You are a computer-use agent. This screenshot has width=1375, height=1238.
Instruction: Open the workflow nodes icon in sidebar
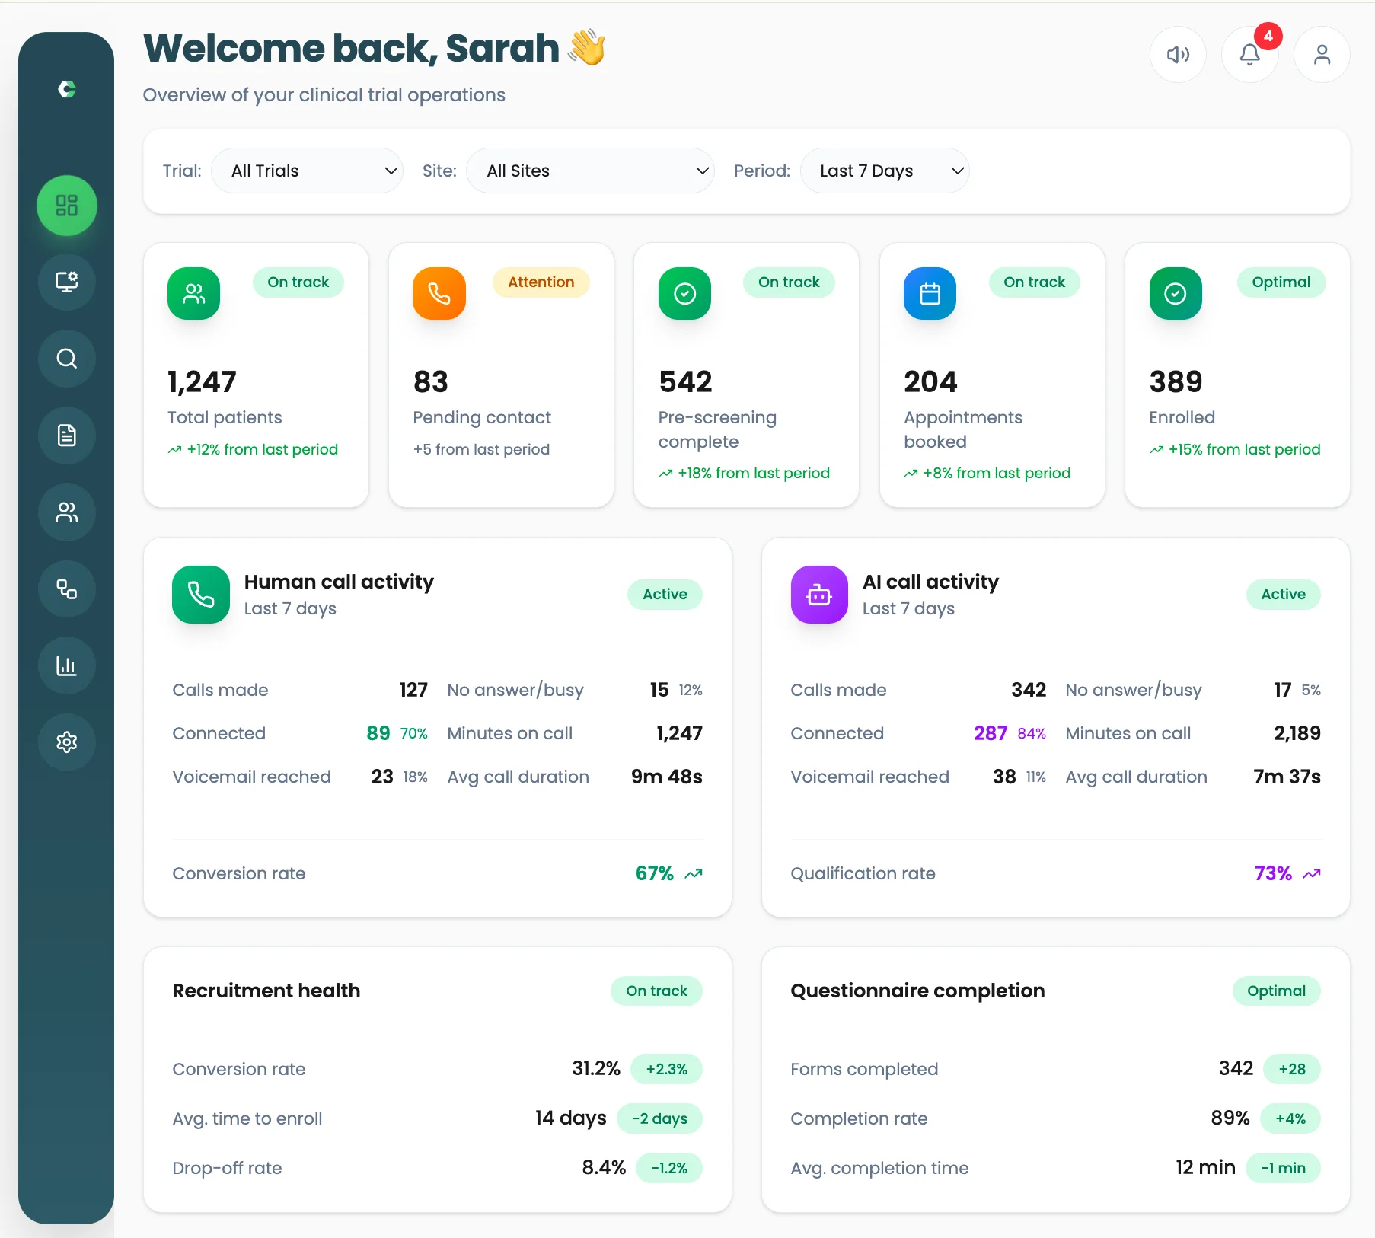point(67,589)
